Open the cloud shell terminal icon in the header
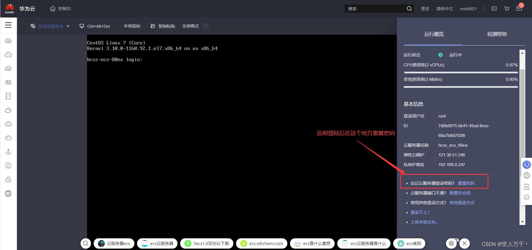Viewport: 532px width, 250px height. 494,9
